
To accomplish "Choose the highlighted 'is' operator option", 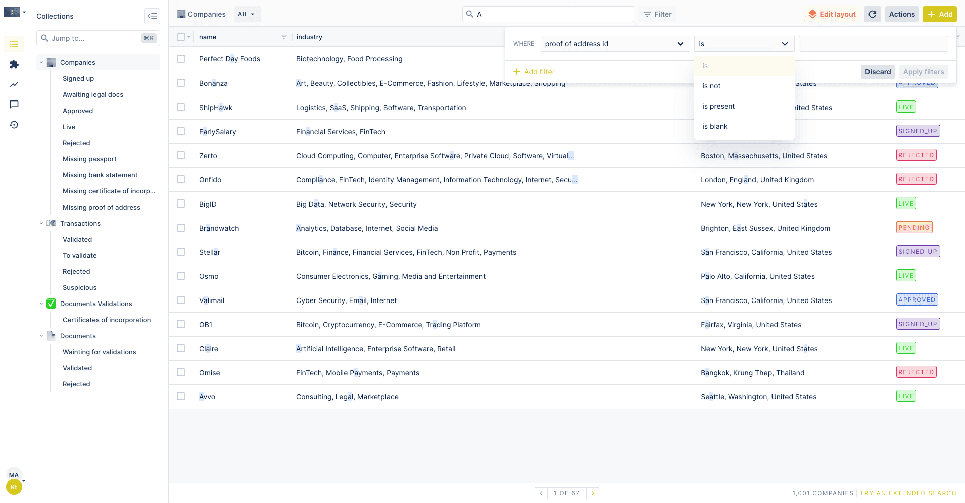I will click(744, 66).
